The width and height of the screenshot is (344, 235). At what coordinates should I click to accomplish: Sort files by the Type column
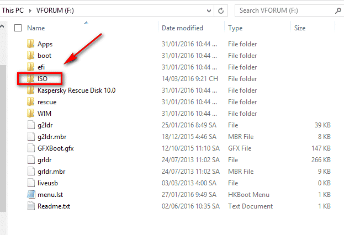click(x=235, y=28)
